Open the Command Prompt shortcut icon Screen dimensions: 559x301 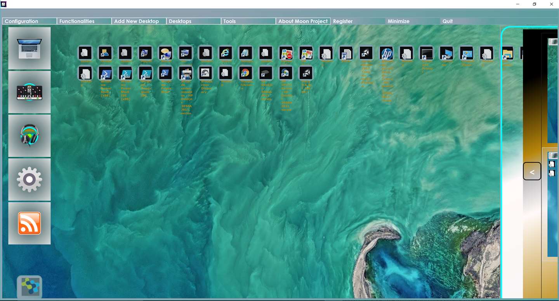pos(427,53)
